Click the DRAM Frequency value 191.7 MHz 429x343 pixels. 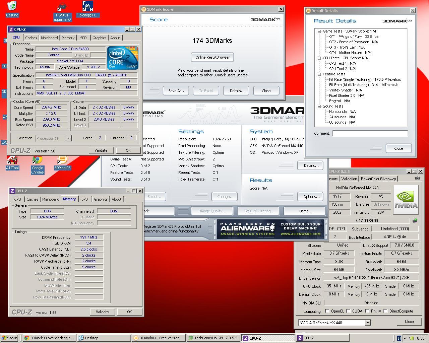(x=88, y=237)
